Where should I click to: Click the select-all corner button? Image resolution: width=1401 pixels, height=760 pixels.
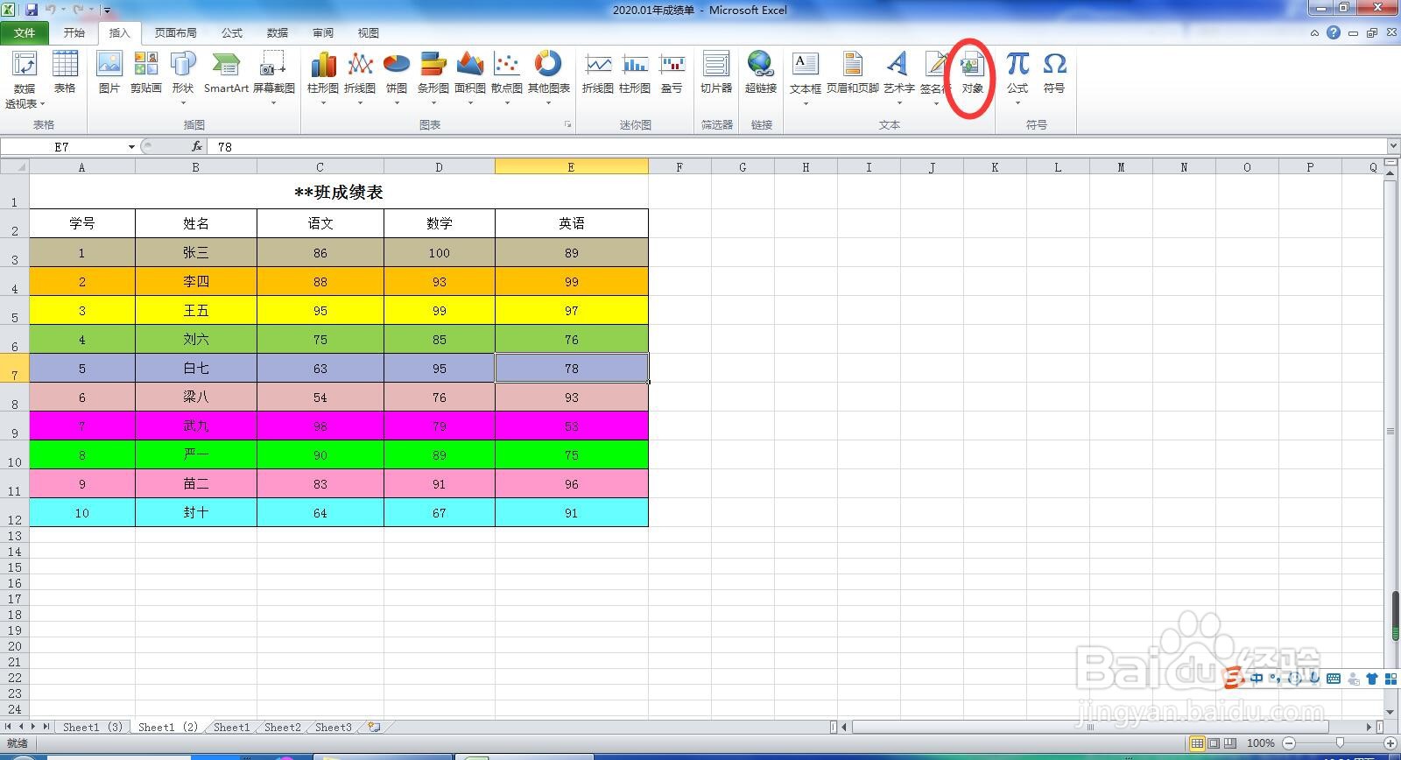pyautogui.click(x=15, y=166)
